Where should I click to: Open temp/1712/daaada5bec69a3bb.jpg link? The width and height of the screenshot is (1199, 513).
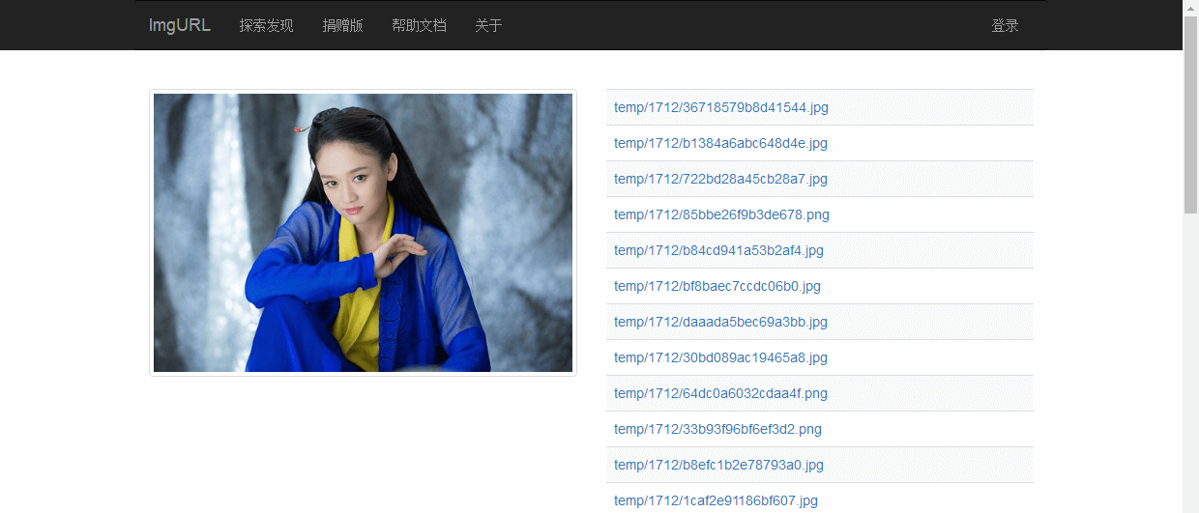coord(720,322)
